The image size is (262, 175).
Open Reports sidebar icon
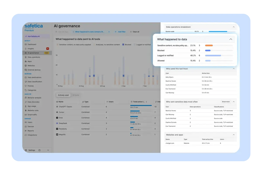coord(26,131)
